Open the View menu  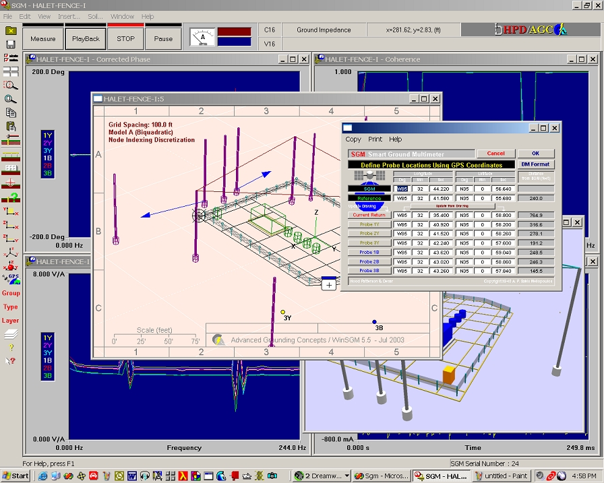(x=44, y=17)
